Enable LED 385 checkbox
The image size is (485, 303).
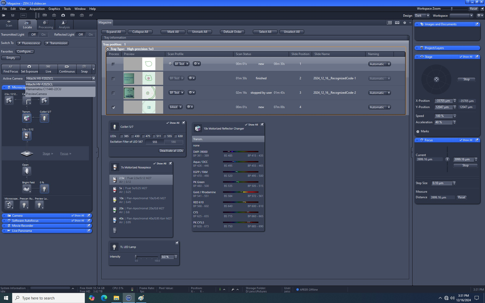click(x=121, y=136)
